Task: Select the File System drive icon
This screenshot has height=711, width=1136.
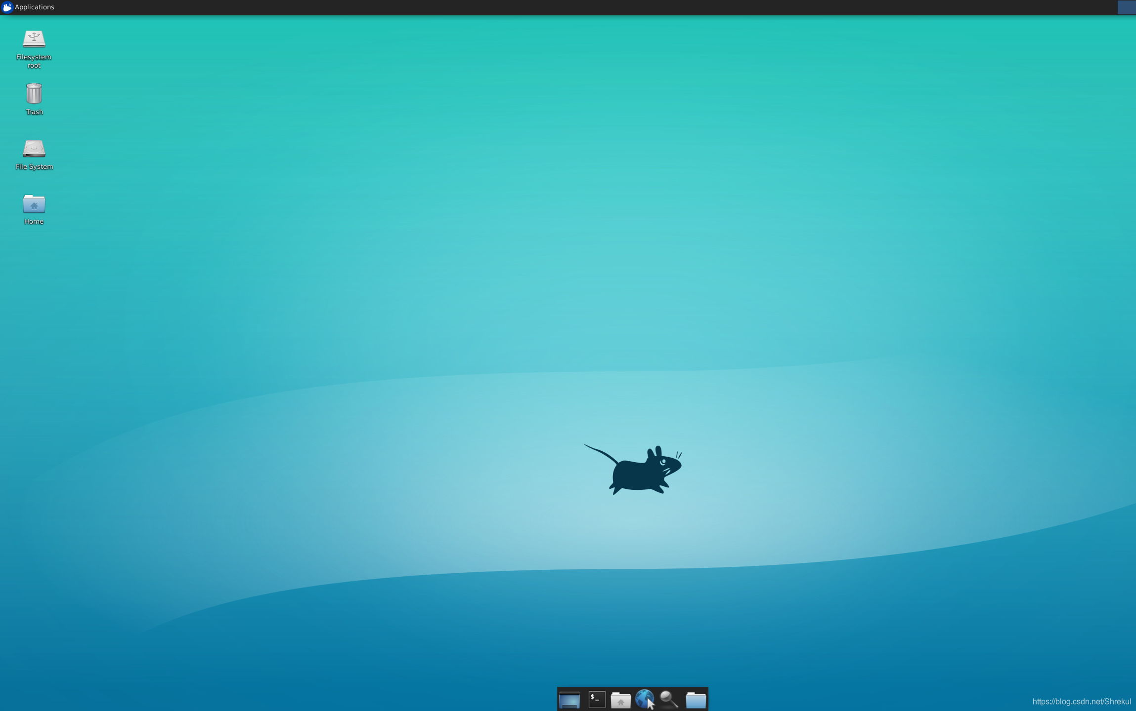Action: (x=34, y=149)
